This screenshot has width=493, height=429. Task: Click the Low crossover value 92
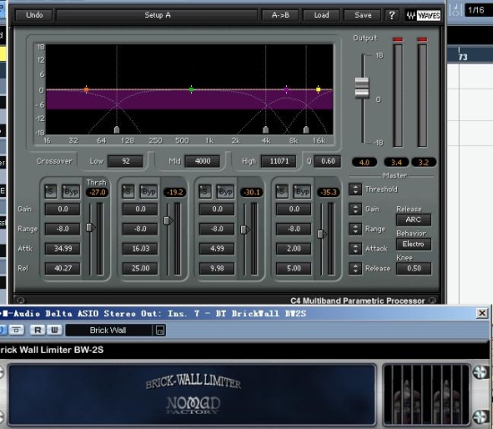125,161
